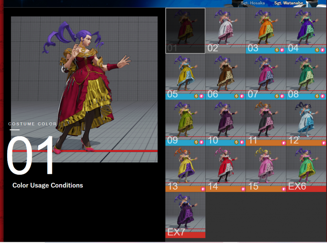This screenshot has height=243, width=327.
Task: Choose costume color 09 lime dress
Action: (x=185, y=123)
